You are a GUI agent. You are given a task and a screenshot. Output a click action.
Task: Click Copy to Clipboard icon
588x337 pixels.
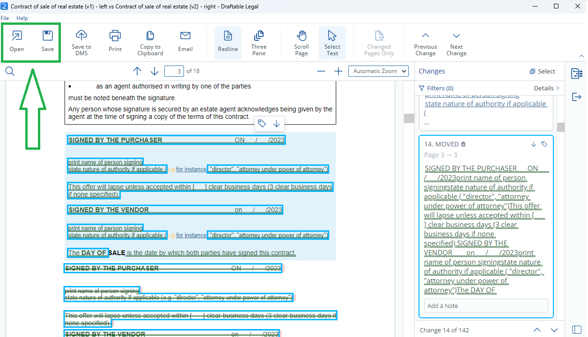tap(150, 35)
